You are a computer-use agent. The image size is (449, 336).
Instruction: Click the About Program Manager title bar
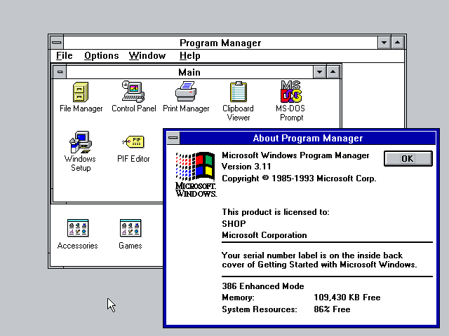pos(308,138)
